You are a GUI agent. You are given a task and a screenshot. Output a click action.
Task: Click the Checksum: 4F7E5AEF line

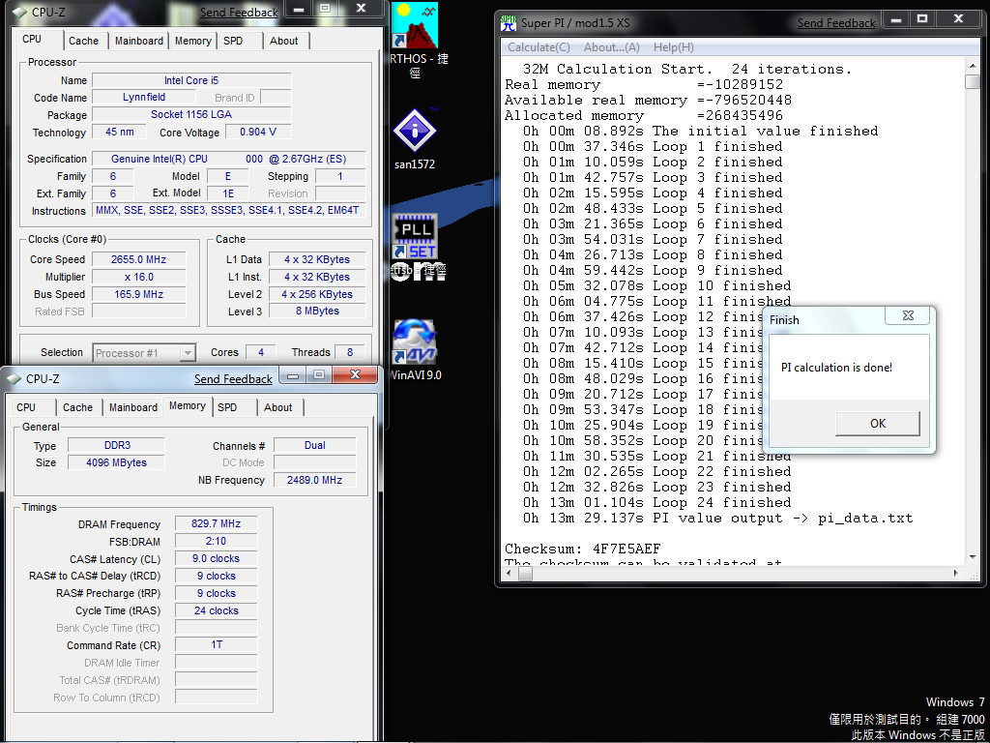click(x=582, y=549)
